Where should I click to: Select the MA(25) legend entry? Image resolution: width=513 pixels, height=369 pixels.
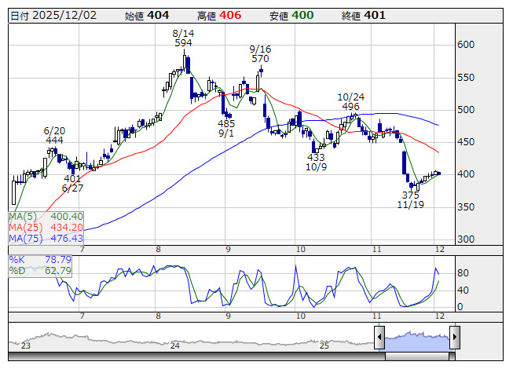click(x=46, y=227)
